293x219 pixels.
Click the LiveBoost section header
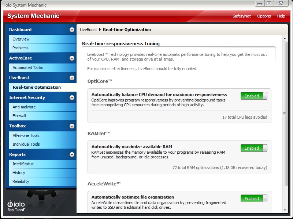[x=41, y=78]
